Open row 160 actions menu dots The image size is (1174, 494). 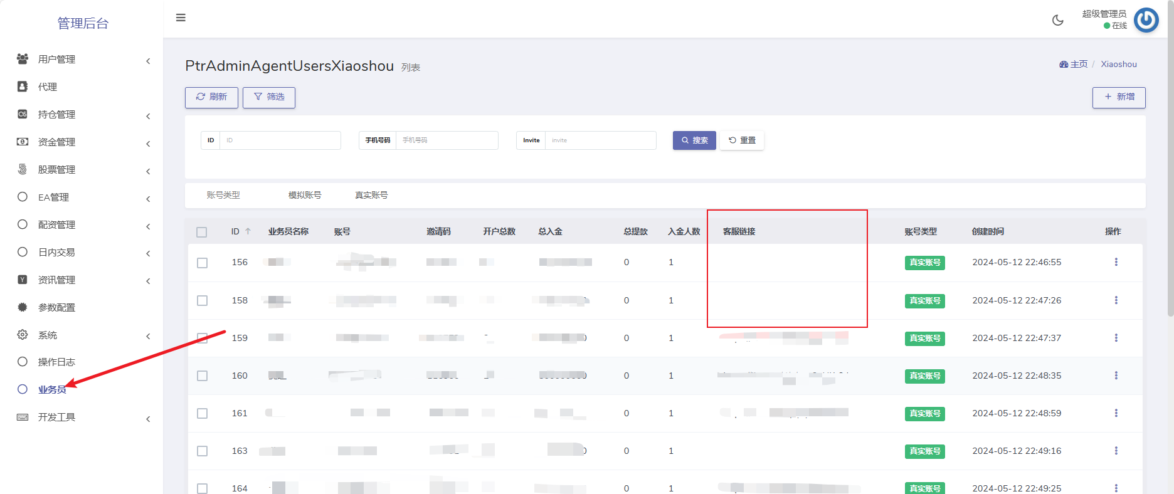tap(1116, 376)
